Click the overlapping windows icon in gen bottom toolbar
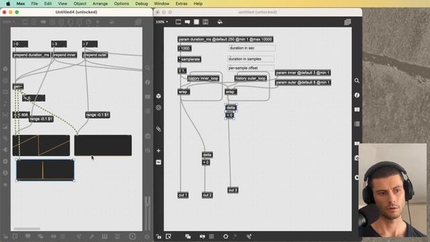Viewport: 430px width, 242px height. click(x=188, y=237)
